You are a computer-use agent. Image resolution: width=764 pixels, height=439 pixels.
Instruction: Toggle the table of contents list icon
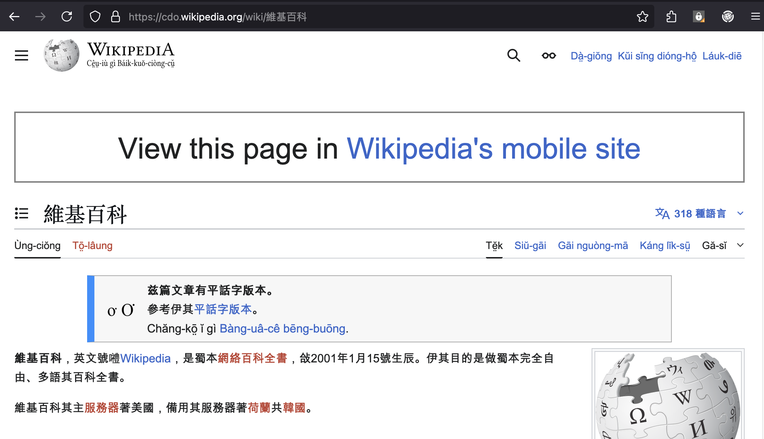tap(22, 213)
